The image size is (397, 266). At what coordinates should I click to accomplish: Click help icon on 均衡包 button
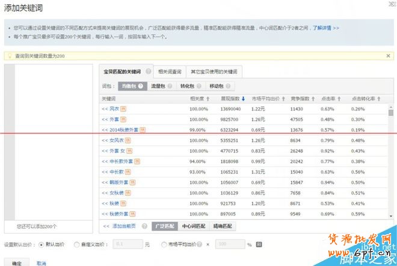[141, 86]
